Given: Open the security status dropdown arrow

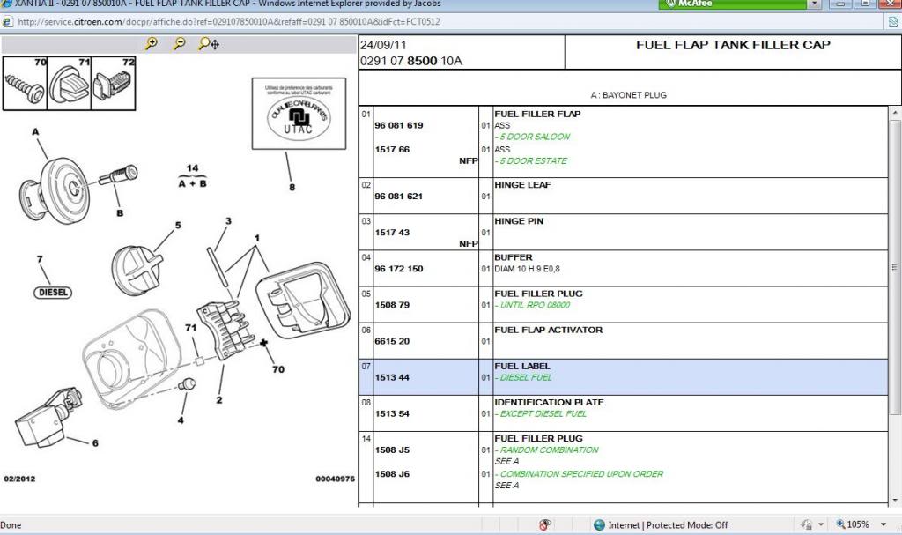Looking at the screenshot, I should tap(821, 524).
